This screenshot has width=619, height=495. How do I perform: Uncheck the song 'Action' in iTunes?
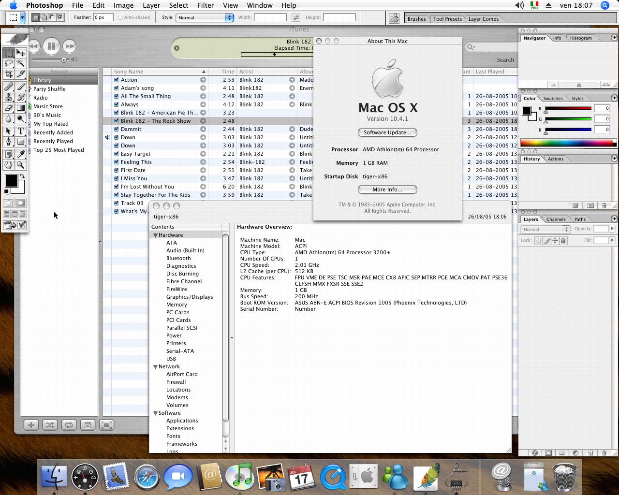117,80
